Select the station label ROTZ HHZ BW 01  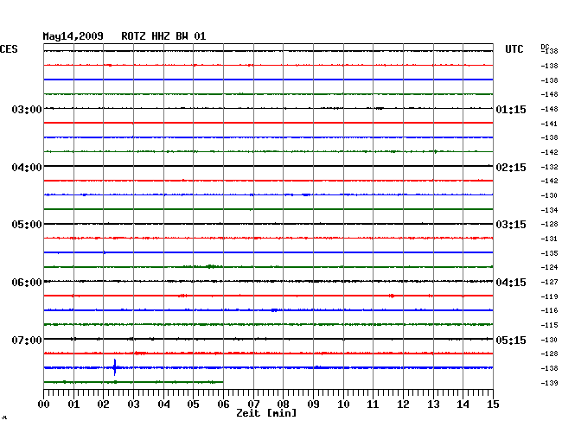click(x=163, y=36)
